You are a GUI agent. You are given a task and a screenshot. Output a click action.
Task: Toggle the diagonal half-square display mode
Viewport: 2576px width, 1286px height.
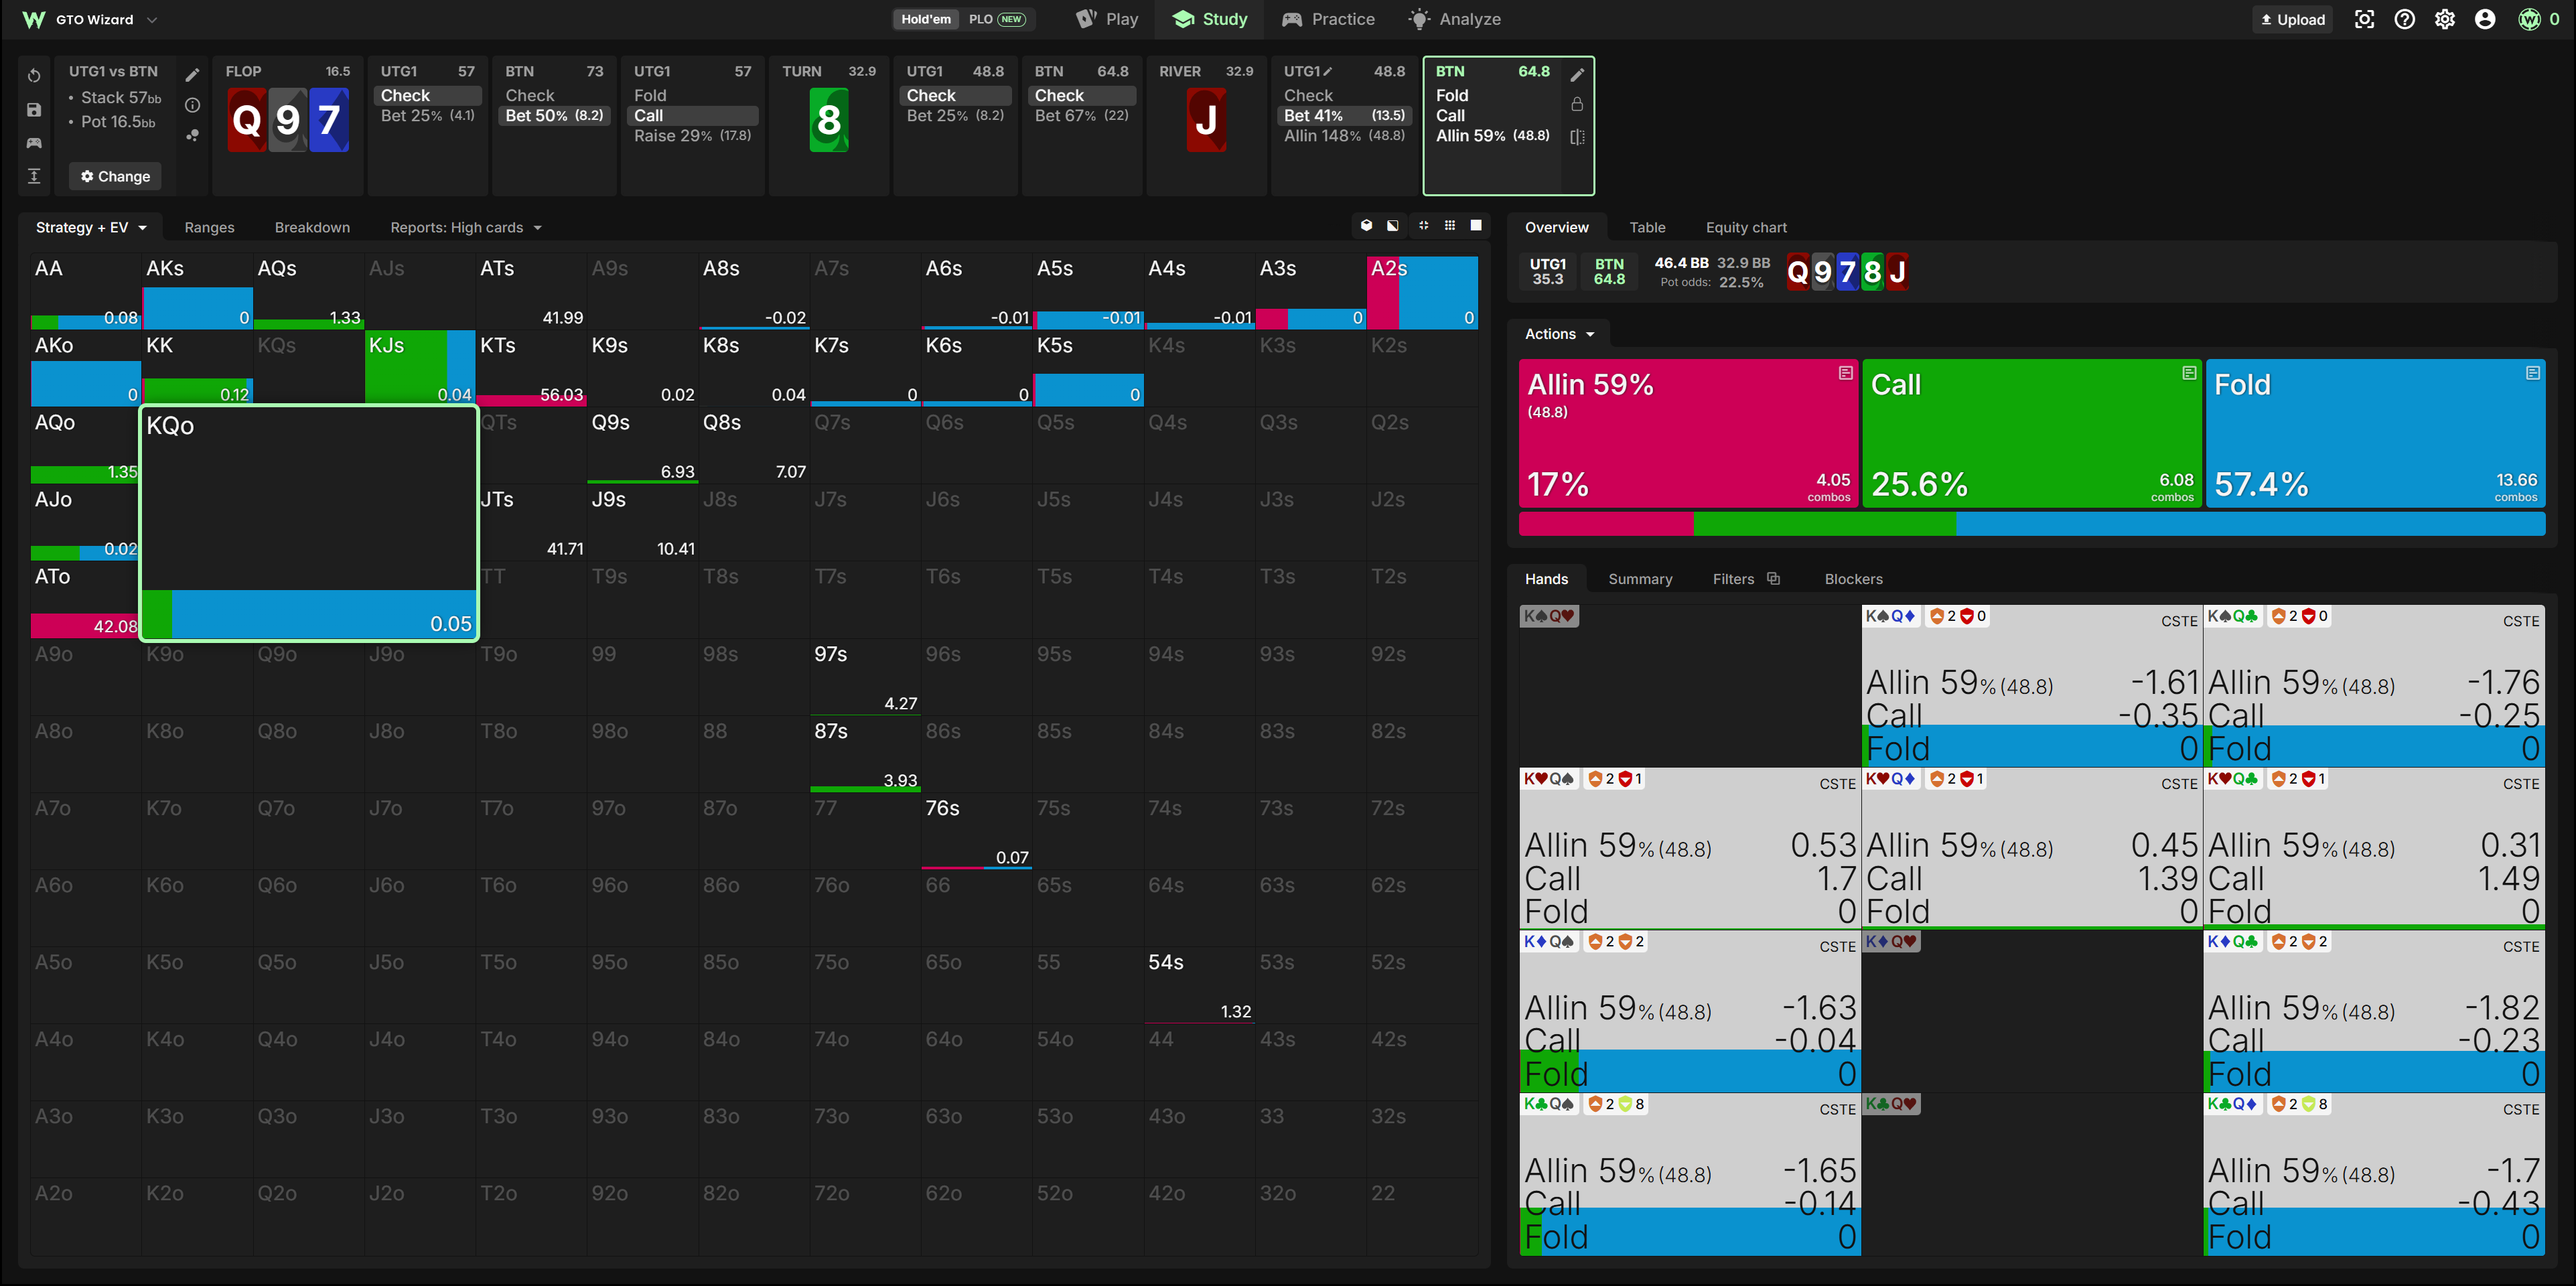click(x=1393, y=226)
